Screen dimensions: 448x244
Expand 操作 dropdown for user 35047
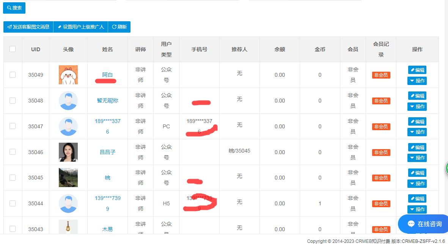417,132
